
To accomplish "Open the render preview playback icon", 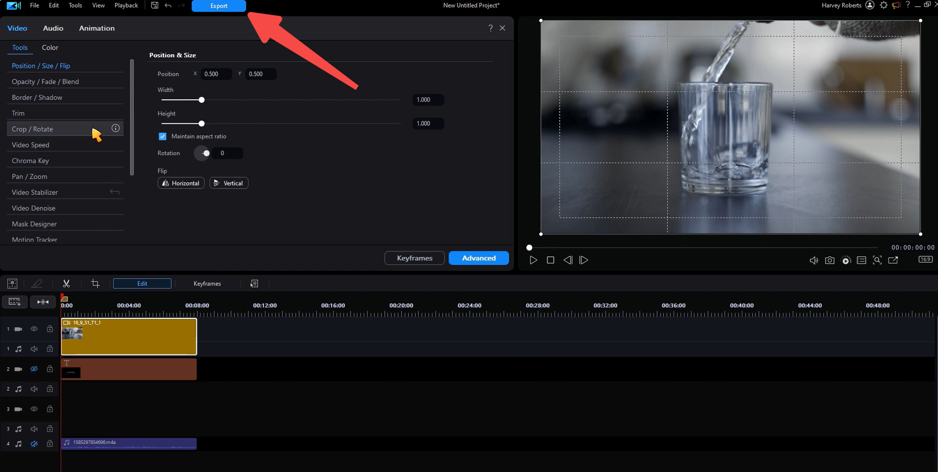I will pos(846,259).
